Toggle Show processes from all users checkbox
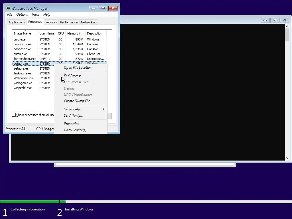The image size is (292, 219). pos(14,115)
